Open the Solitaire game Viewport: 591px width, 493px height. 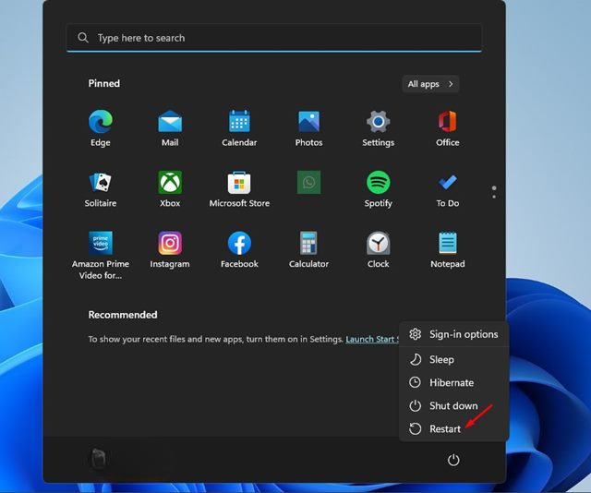pos(101,189)
